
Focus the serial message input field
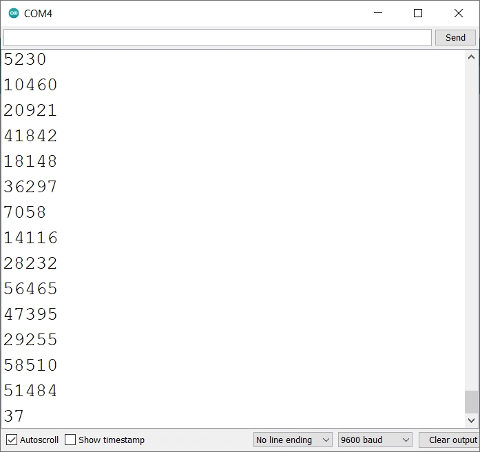[217, 37]
